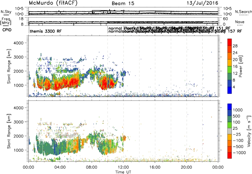Select the 2000 tick of the Power panel
252x174 pixels.
(x=18, y=71)
